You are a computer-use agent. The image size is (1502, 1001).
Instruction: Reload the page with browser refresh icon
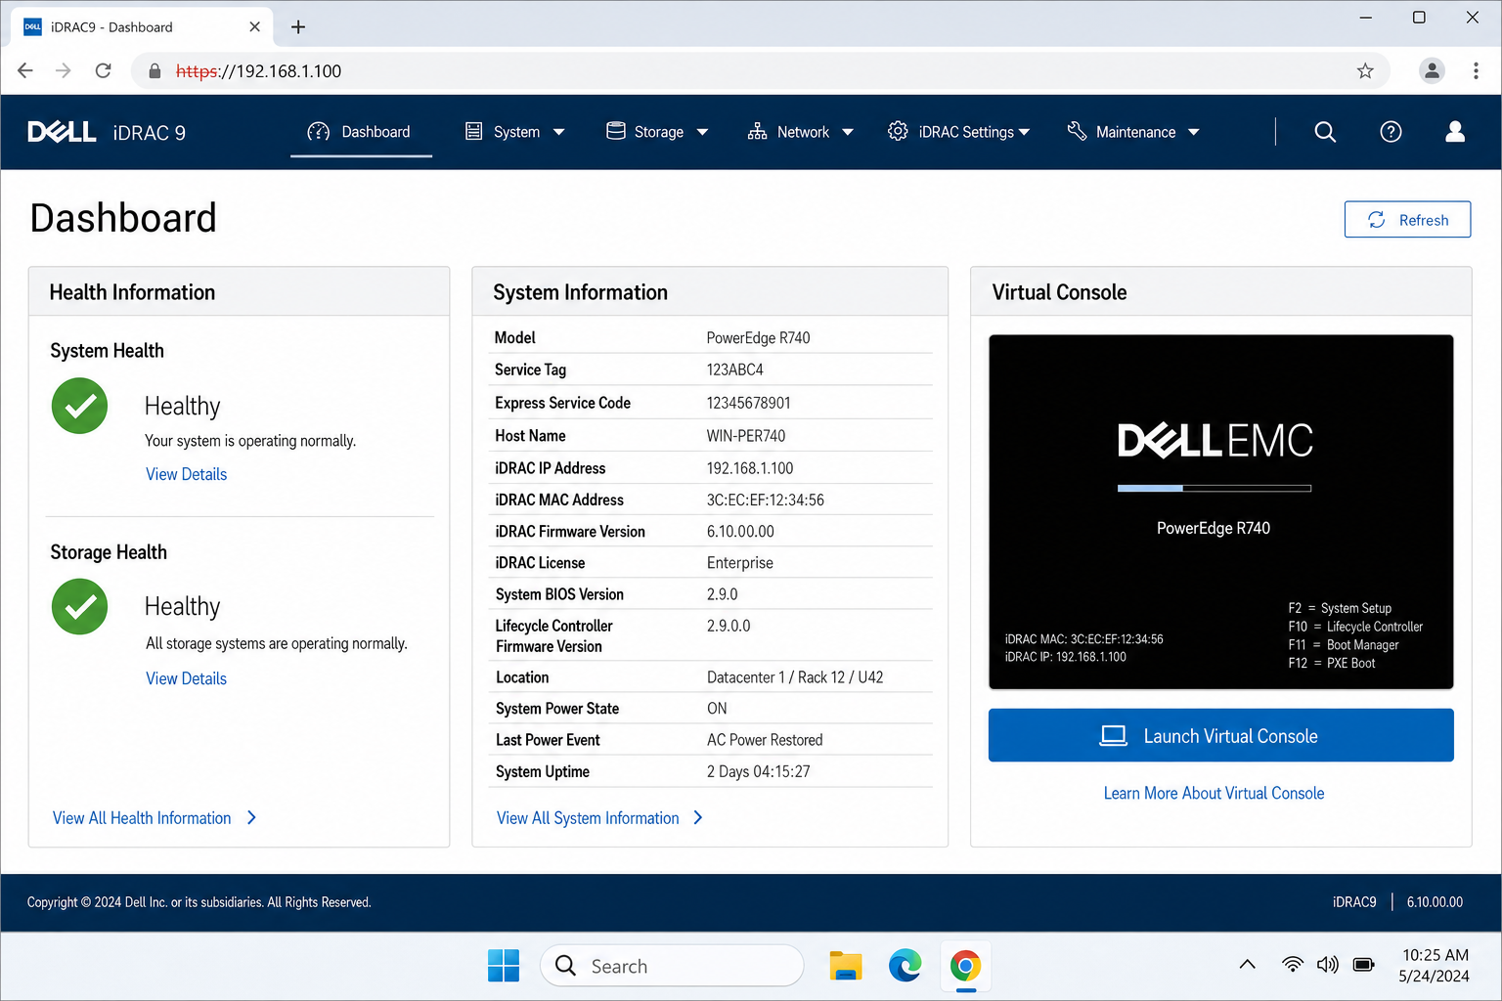pos(103,70)
